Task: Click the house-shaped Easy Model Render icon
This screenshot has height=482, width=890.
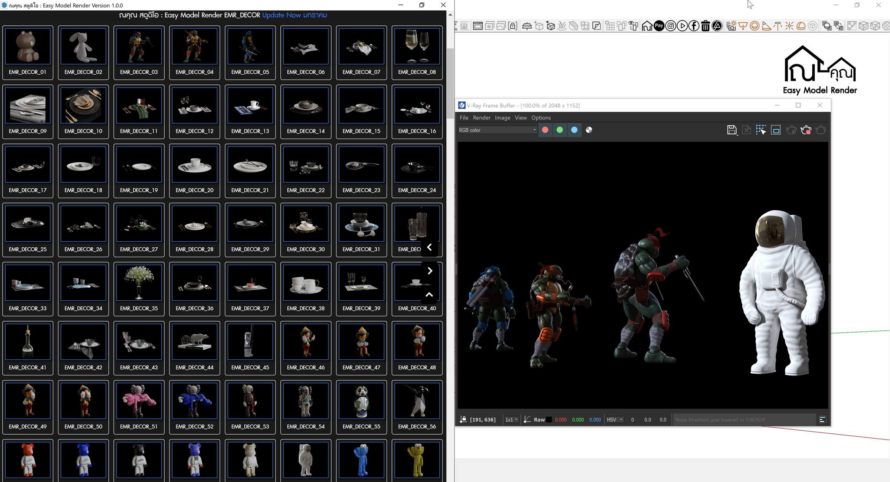Action: click(x=647, y=26)
